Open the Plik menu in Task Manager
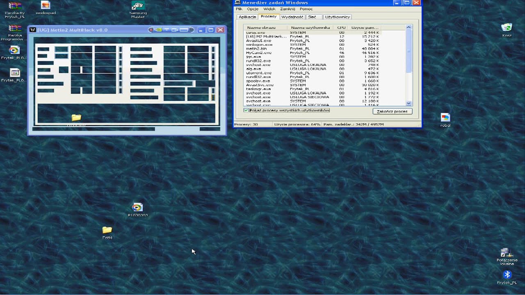525x295 pixels. pyautogui.click(x=239, y=9)
